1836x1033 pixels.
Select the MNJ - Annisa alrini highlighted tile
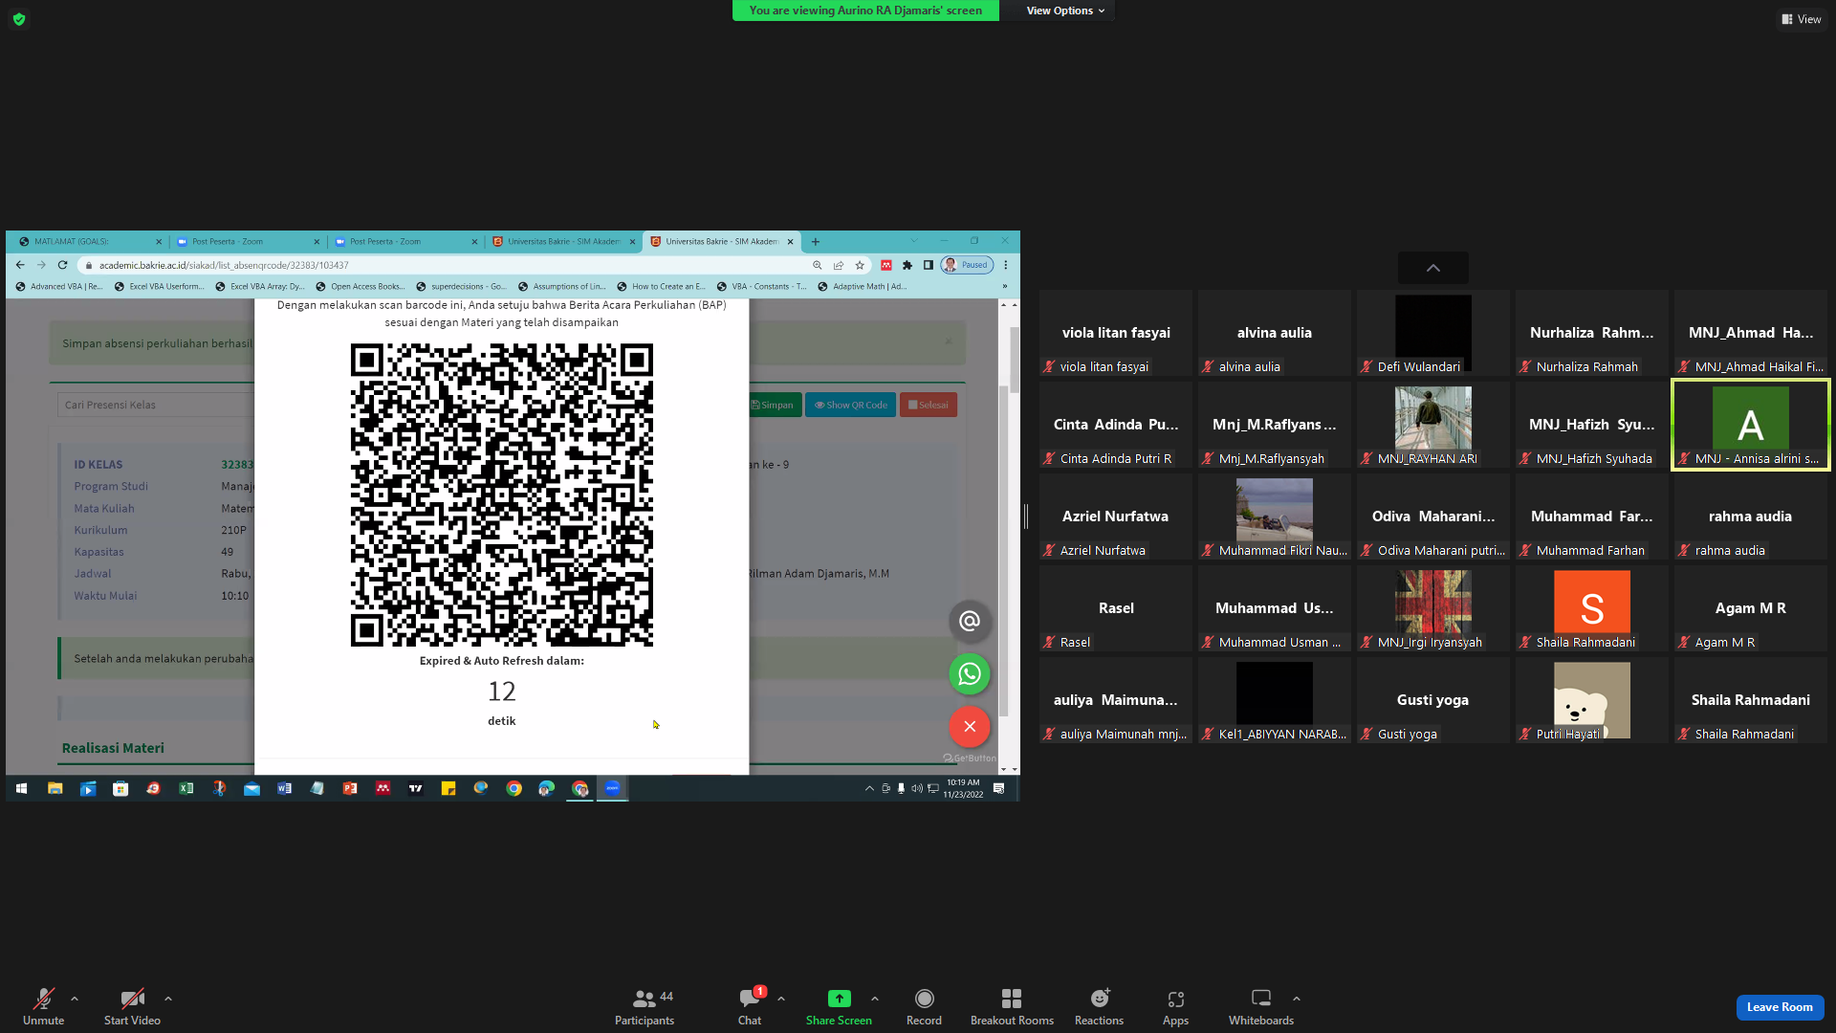[x=1750, y=425]
